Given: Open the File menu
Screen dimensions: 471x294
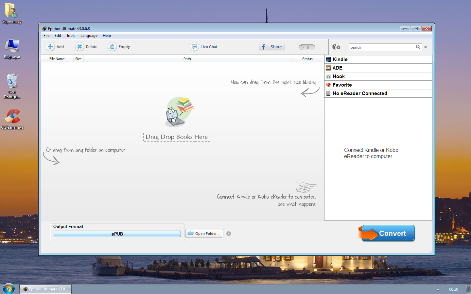Looking at the screenshot, I should click(46, 36).
